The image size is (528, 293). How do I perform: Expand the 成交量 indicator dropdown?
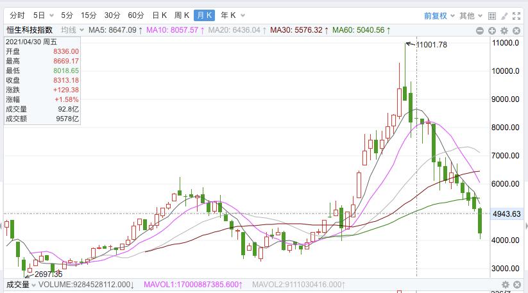21,285
